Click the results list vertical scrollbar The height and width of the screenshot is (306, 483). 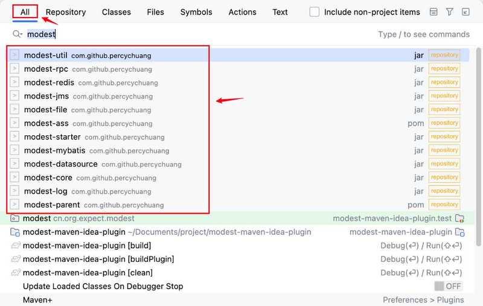click(x=478, y=146)
